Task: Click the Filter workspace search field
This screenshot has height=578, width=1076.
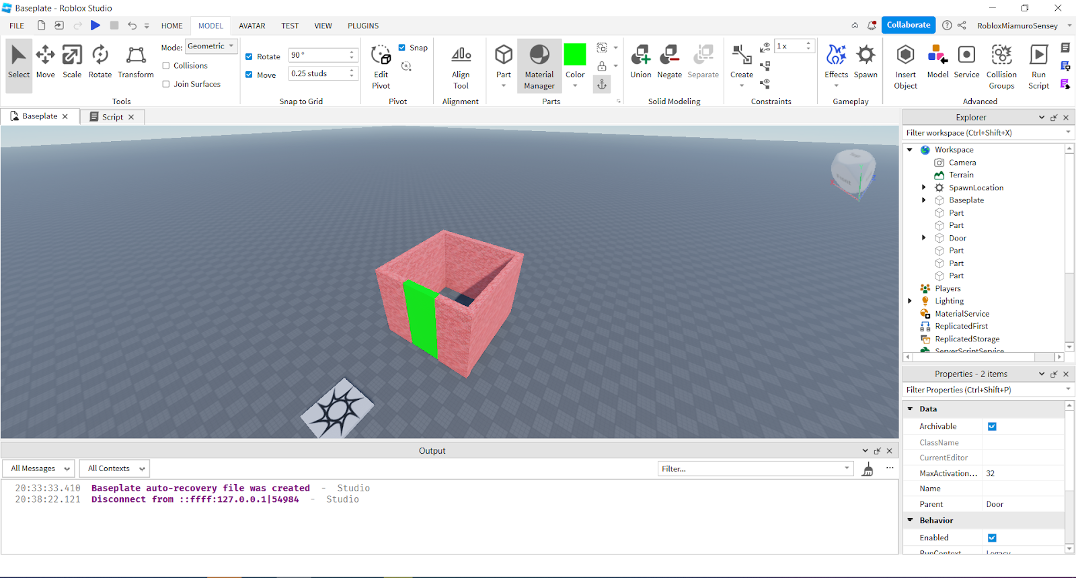Action: [x=987, y=133]
